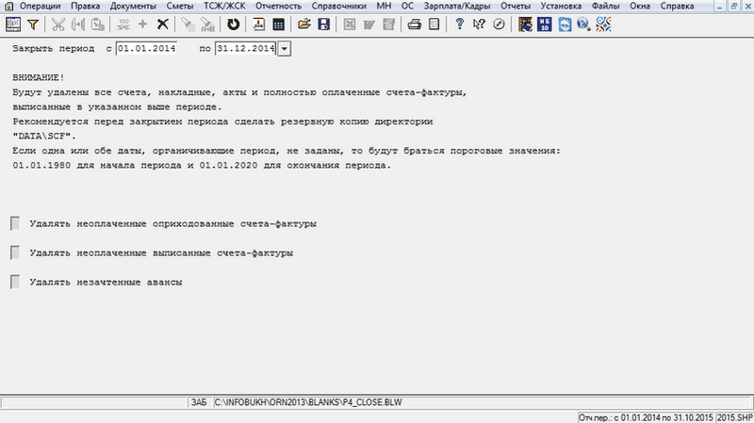Click the greyed-out icon right of the Word icon
The width and height of the screenshot is (754, 423).
point(388,24)
